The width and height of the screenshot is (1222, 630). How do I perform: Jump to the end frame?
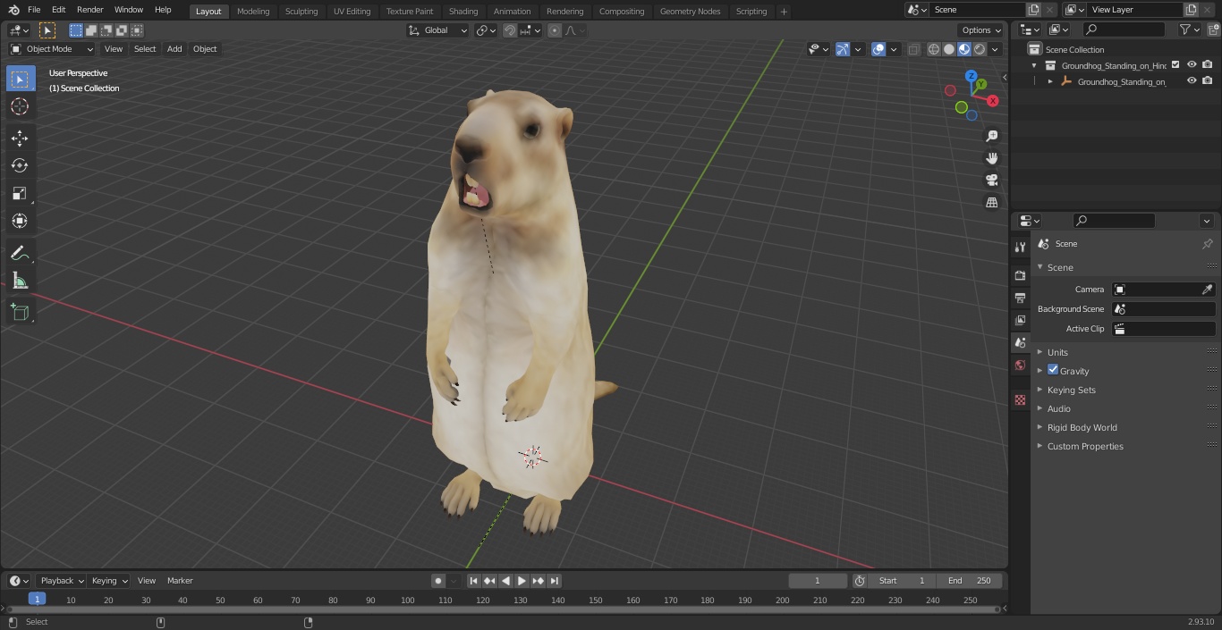[555, 581]
